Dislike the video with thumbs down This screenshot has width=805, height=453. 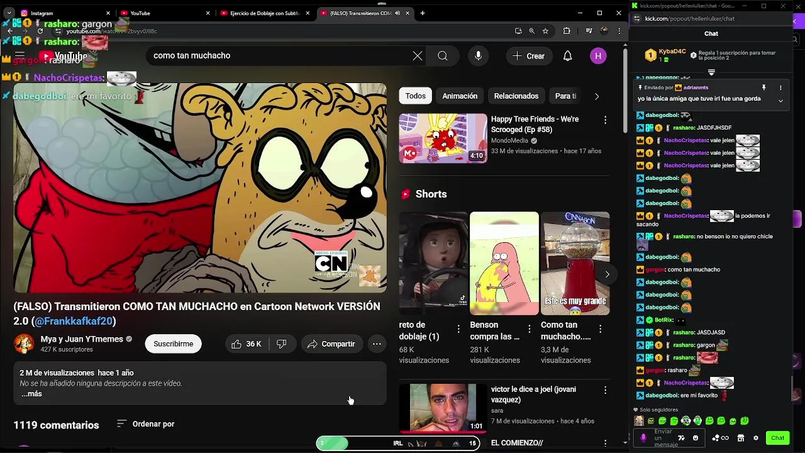click(x=282, y=344)
